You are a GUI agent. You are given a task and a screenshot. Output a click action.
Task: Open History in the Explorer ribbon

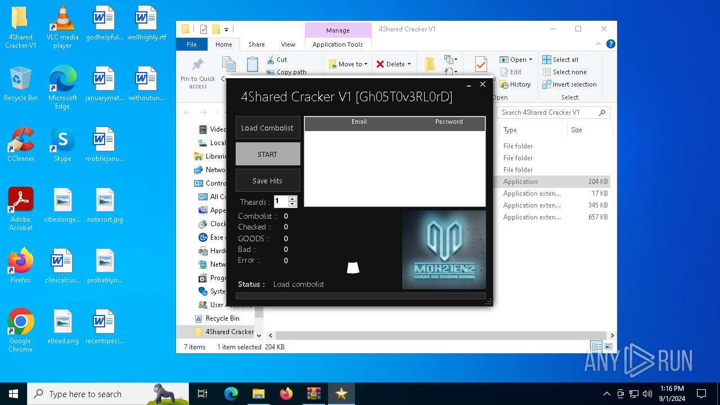(x=515, y=84)
